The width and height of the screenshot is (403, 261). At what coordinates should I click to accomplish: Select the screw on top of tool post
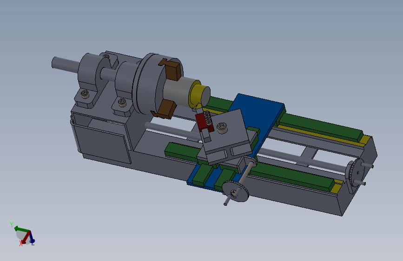pos(222,128)
